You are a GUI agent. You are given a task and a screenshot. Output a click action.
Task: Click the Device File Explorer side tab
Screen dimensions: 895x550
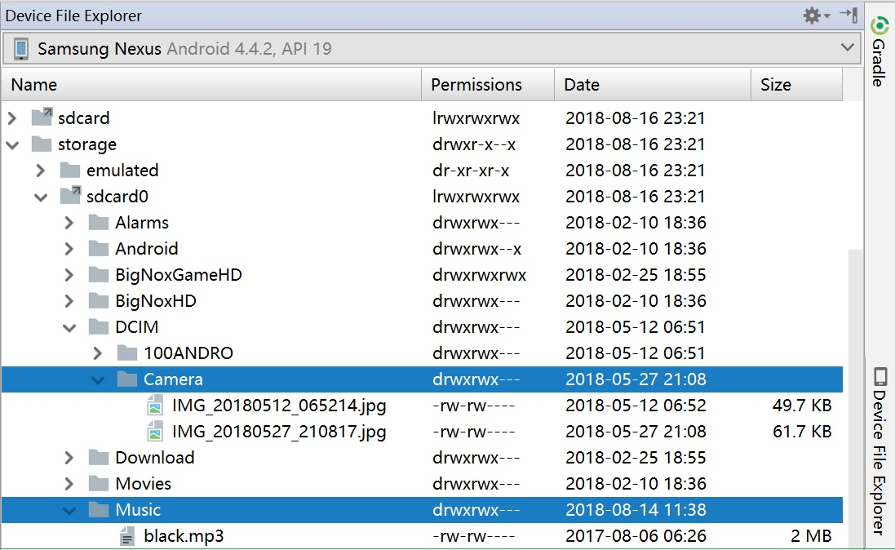point(879,457)
